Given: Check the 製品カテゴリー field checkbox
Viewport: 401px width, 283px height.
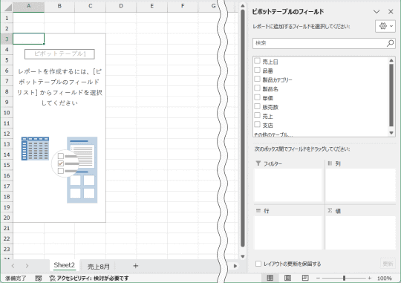Looking at the screenshot, I should (257, 79).
